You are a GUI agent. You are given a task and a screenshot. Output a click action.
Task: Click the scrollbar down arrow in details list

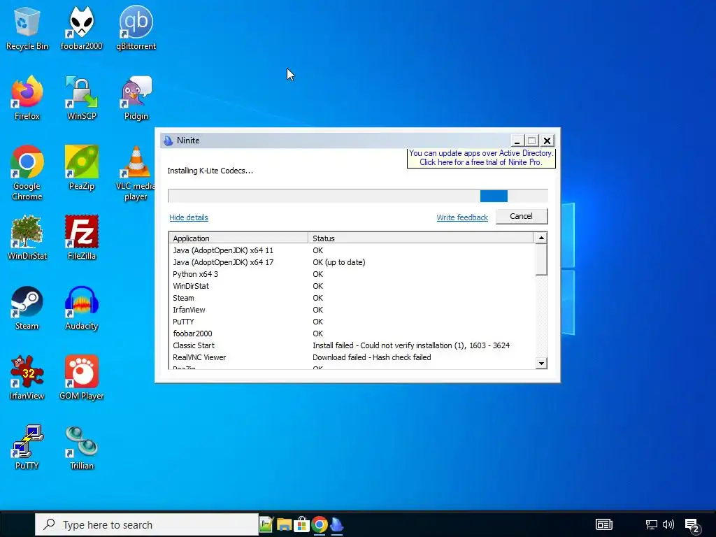pyautogui.click(x=541, y=363)
